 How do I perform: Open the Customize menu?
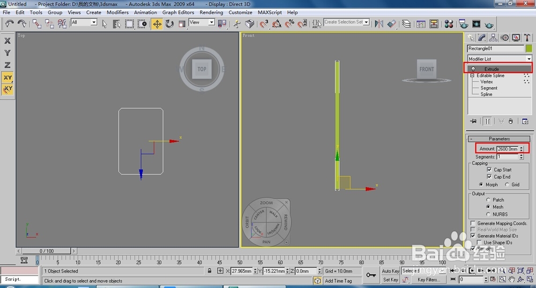[240, 12]
